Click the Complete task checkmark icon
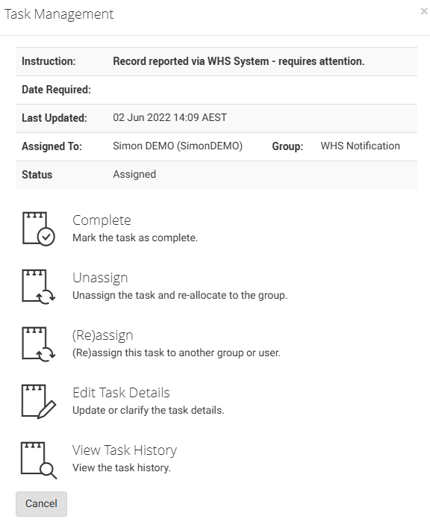 (39, 229)
